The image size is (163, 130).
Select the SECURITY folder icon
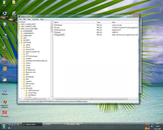[x=22, y=40]
